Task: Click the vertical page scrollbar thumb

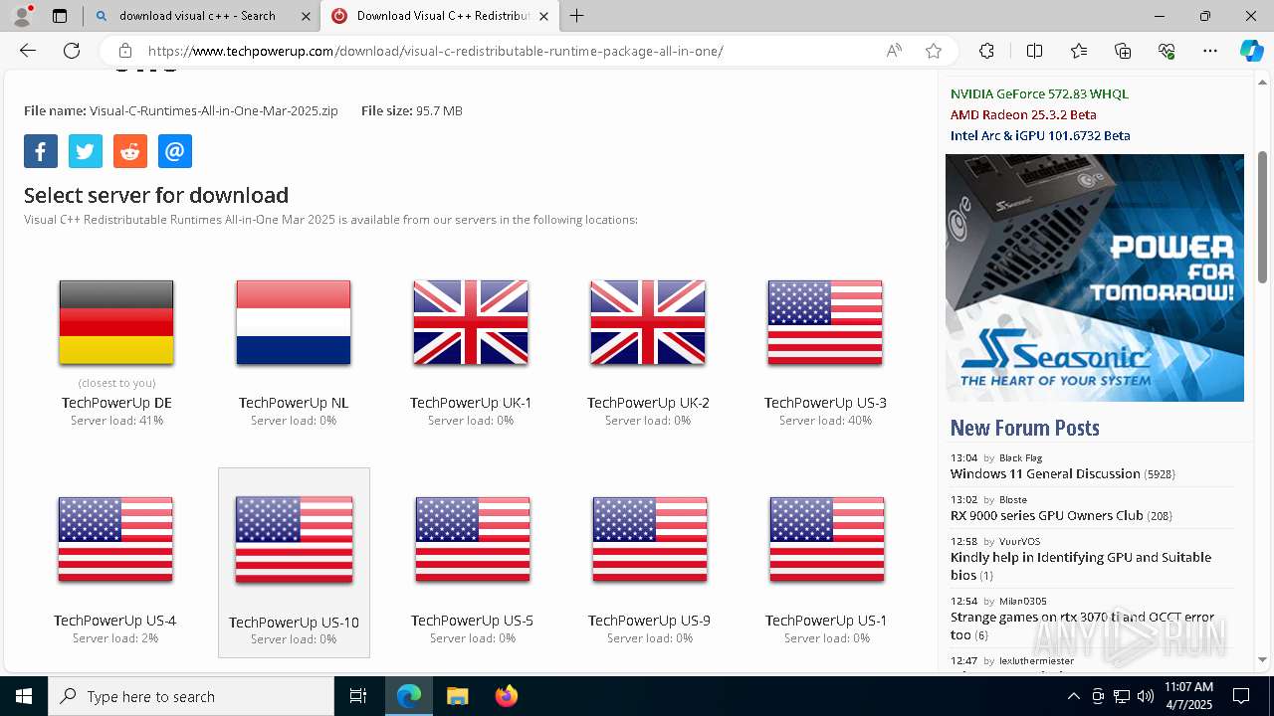Action: (1263, 216)
